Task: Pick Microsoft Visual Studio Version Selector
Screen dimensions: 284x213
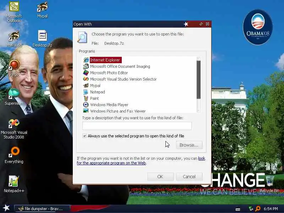Action: pos(123,79)
